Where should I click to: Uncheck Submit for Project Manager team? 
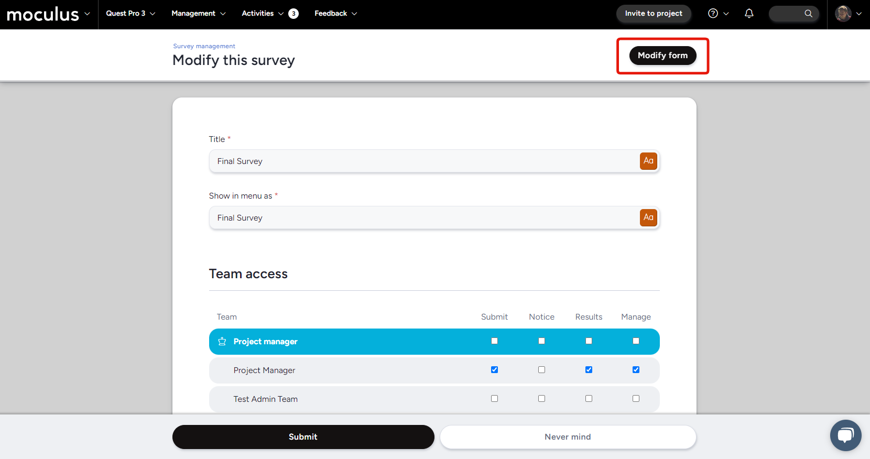point(494,370)
